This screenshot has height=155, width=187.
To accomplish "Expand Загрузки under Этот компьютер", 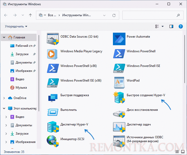I will point(6,134).
